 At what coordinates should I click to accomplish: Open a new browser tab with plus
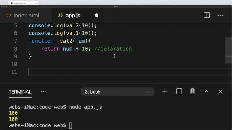tap(41, 3)
